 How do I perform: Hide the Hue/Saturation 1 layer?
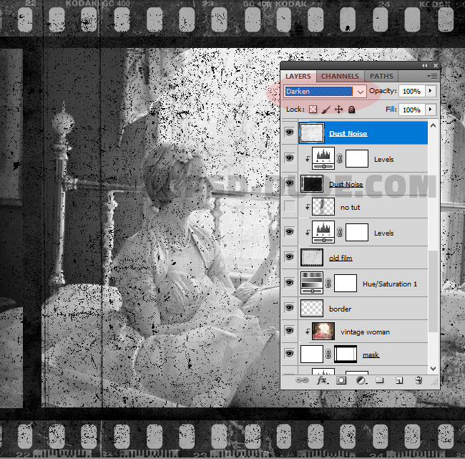click(289, 282)
